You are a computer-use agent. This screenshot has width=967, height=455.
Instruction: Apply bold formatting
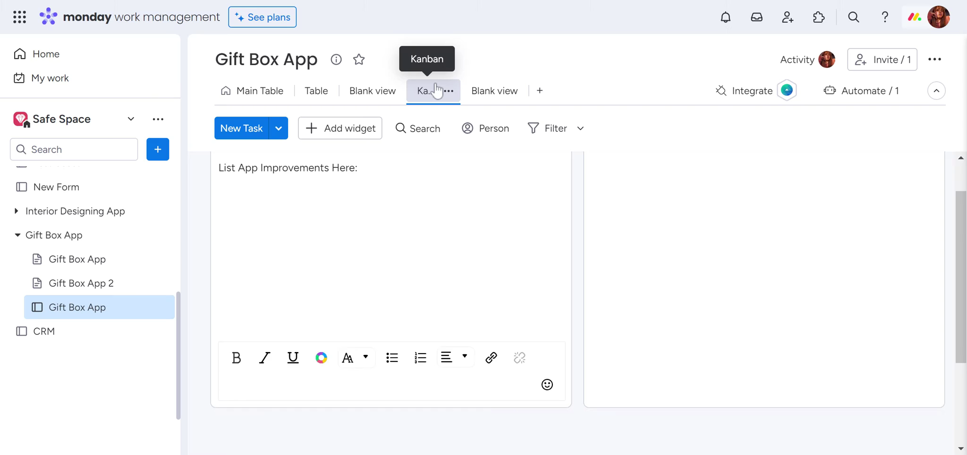pyautogui.click(x=236, y=358)
